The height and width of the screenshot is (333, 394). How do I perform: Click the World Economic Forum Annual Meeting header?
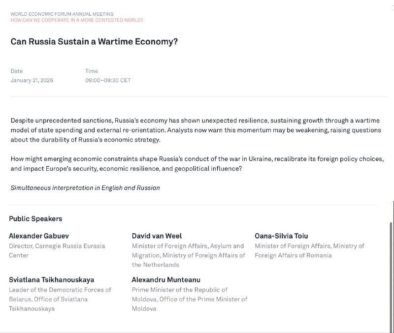tap(62, 14)
